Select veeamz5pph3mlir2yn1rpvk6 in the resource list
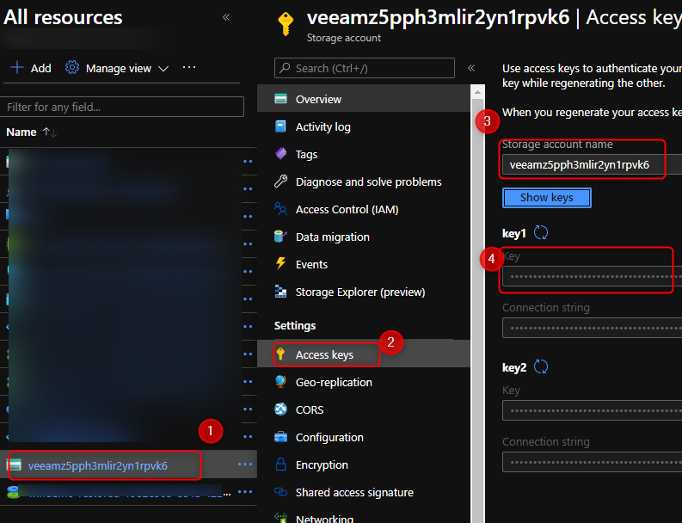682x523 pixels. (97, 465)
